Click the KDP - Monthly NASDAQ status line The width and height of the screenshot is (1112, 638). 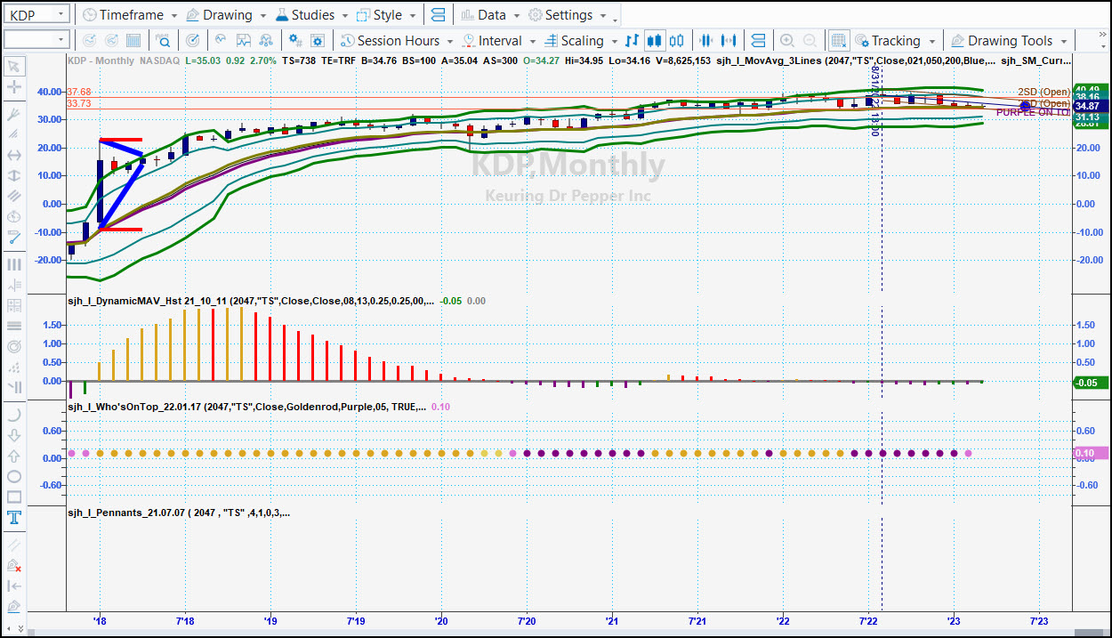click(123, 61)
